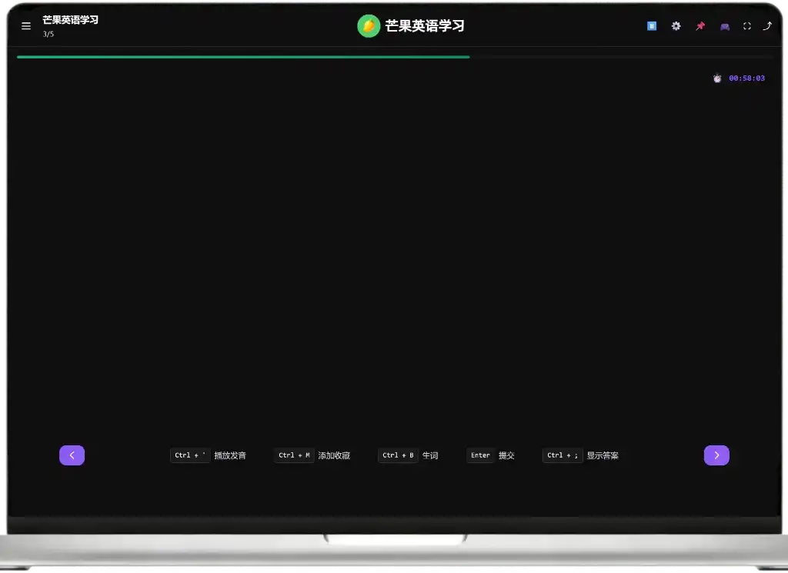Click the Ctrl + B new word shortcut

tap(398, 455)
